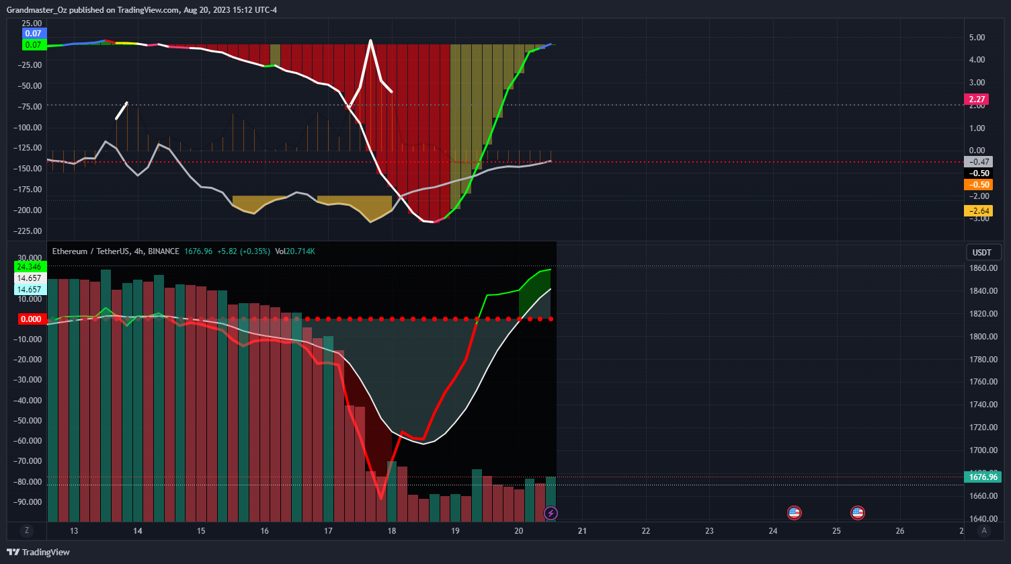
Task: Click the 5.00 value on upper right axis
Action: [x=977, y=37]
